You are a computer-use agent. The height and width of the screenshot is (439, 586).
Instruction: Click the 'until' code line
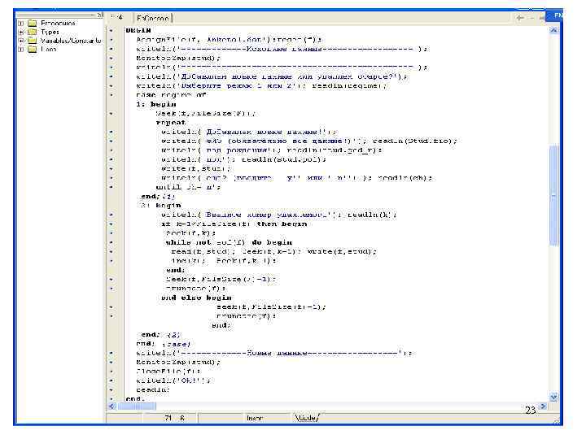coord(188,187)
